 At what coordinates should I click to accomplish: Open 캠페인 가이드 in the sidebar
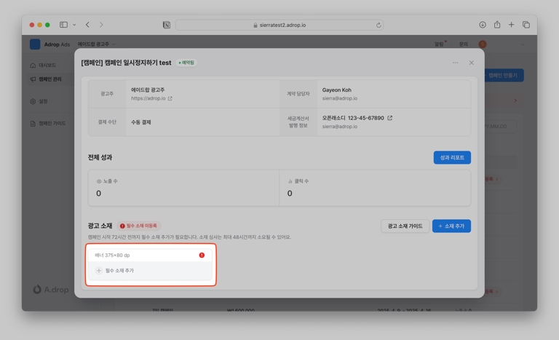click(51, 124)
